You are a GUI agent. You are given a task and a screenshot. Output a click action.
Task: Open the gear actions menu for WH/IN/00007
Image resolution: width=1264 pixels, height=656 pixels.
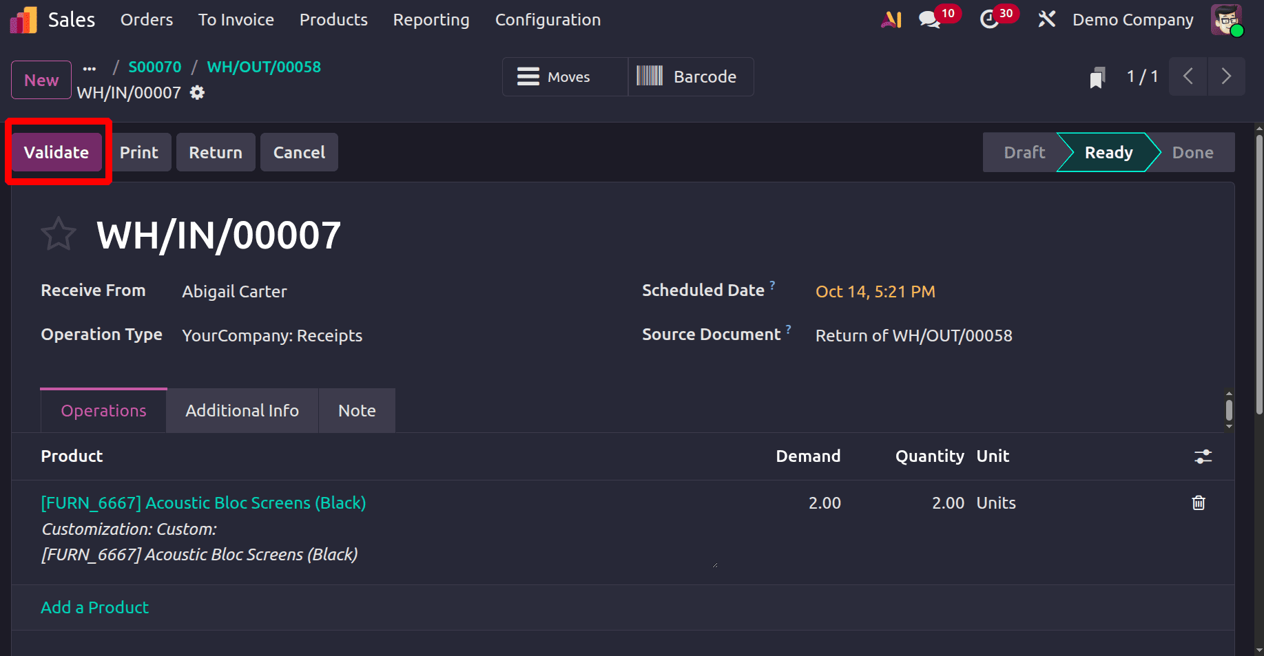198,93
